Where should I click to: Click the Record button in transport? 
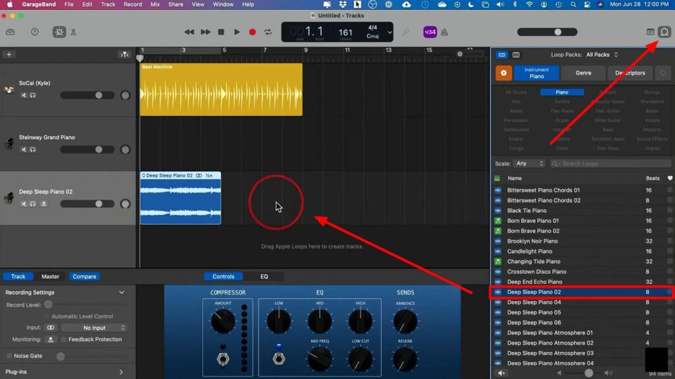252,32
